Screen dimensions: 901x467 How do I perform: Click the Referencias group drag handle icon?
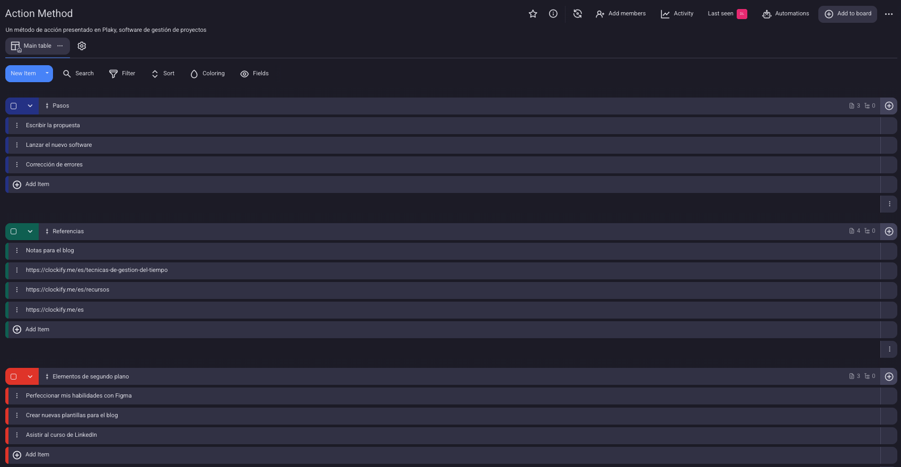tap(47, 232)
